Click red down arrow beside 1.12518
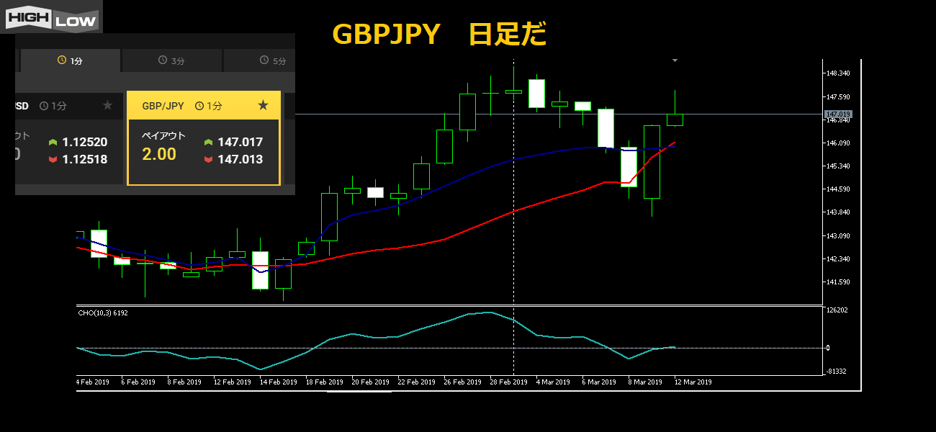Viewport: 936px width, 432px height. [53, 160]
